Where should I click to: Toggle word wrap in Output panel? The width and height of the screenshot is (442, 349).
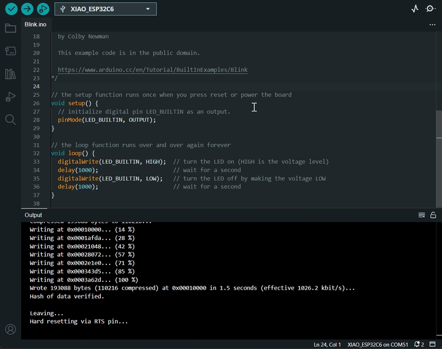pos(421,215)
